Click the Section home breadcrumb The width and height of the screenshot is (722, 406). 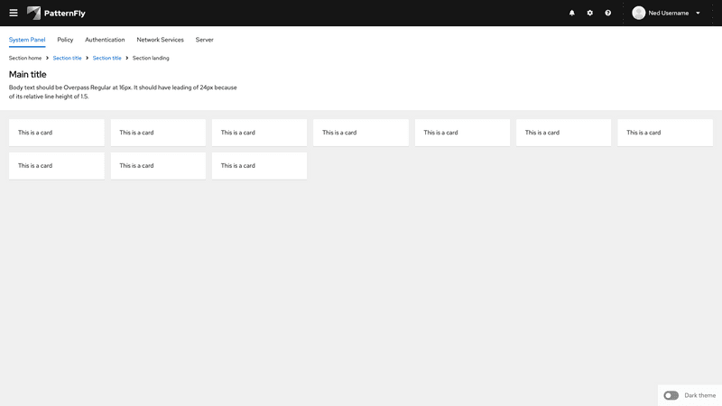point(25,58)
